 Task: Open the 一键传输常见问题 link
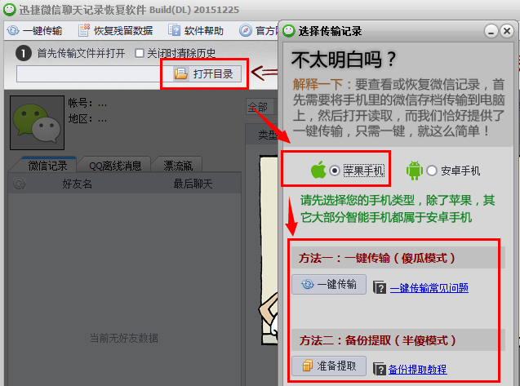click(x=429, y=288)
